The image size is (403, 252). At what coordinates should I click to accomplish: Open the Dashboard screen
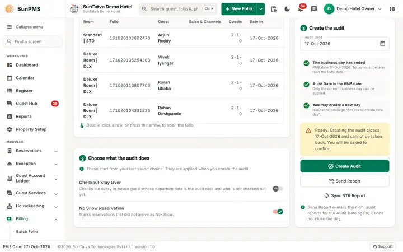(27, 65)
